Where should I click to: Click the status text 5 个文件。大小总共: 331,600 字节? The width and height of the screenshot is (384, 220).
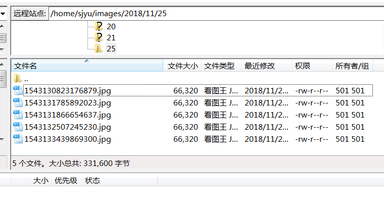pyautogui.click(x=71, y=163)
